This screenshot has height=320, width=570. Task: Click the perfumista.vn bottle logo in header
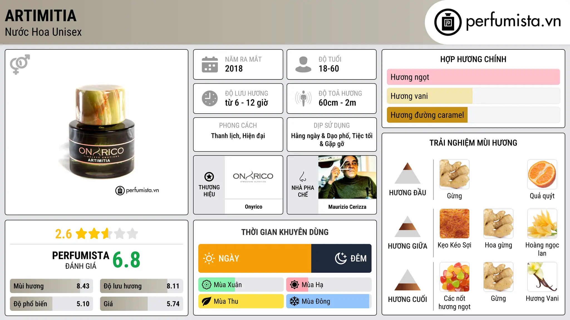pyautogui.click(x=448, y=22)
